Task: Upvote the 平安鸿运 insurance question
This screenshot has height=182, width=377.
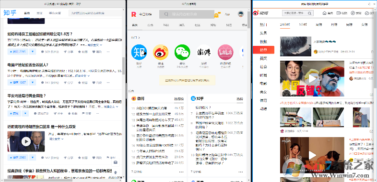Action: pyautogui.click(x=14, y=113)
